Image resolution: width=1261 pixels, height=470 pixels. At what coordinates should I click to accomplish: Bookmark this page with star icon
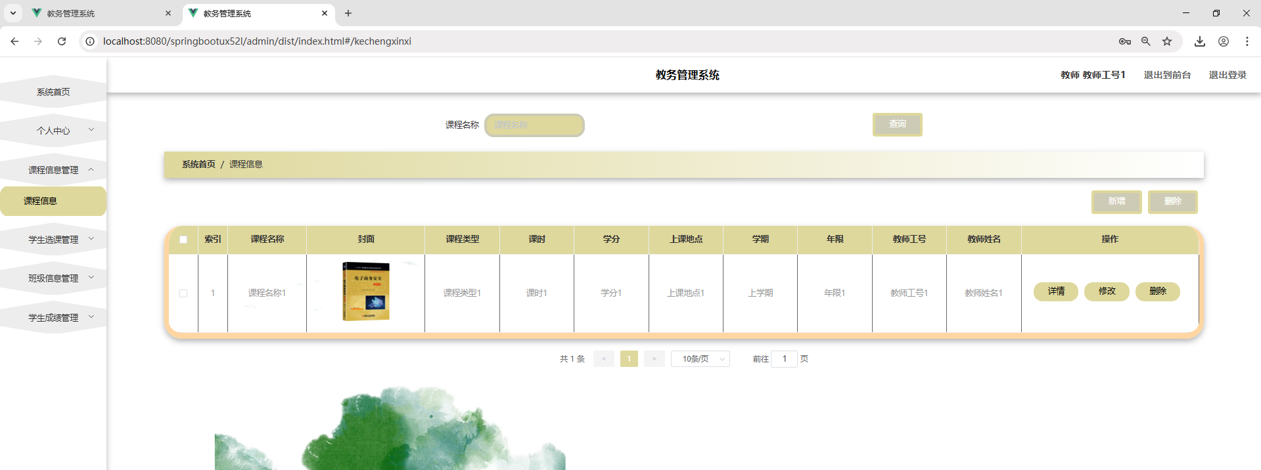coord(1167,41)
